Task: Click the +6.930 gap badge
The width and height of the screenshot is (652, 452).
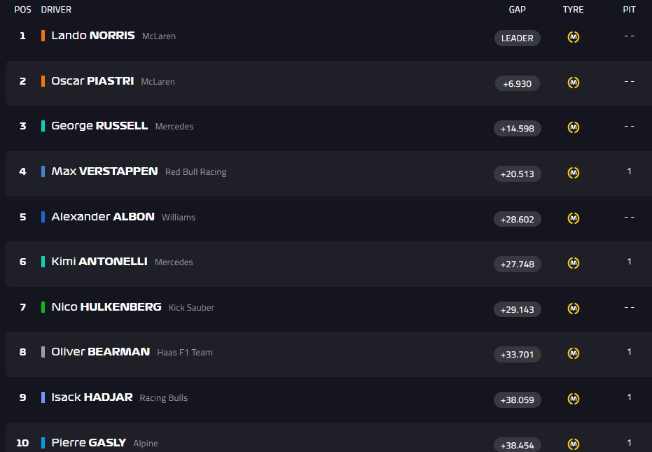Action: 517,84
